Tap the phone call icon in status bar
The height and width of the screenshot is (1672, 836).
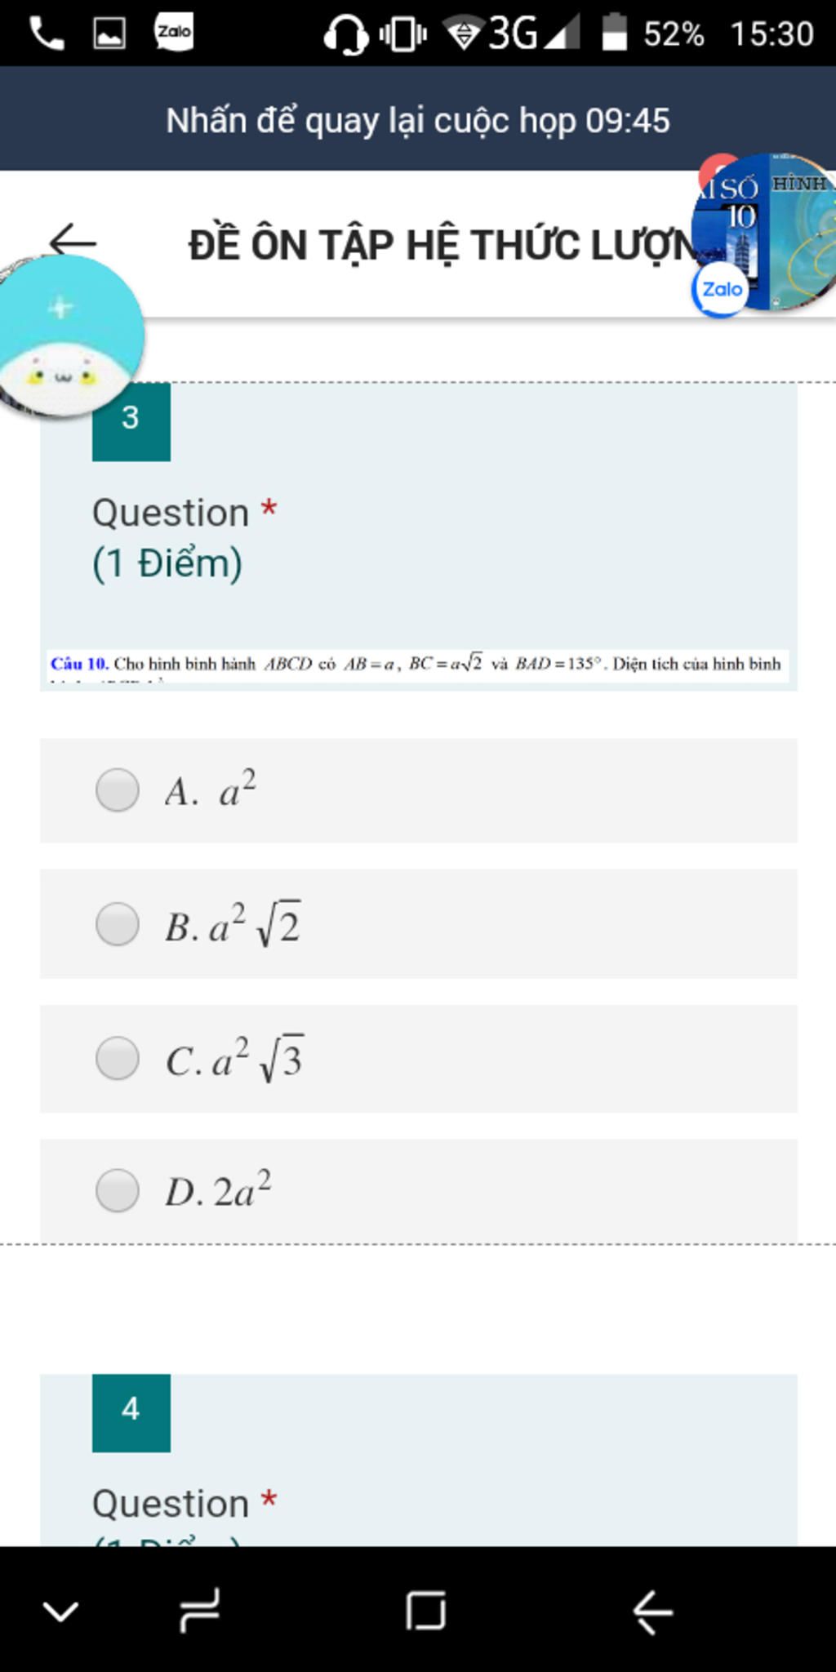tap(47, 33)
